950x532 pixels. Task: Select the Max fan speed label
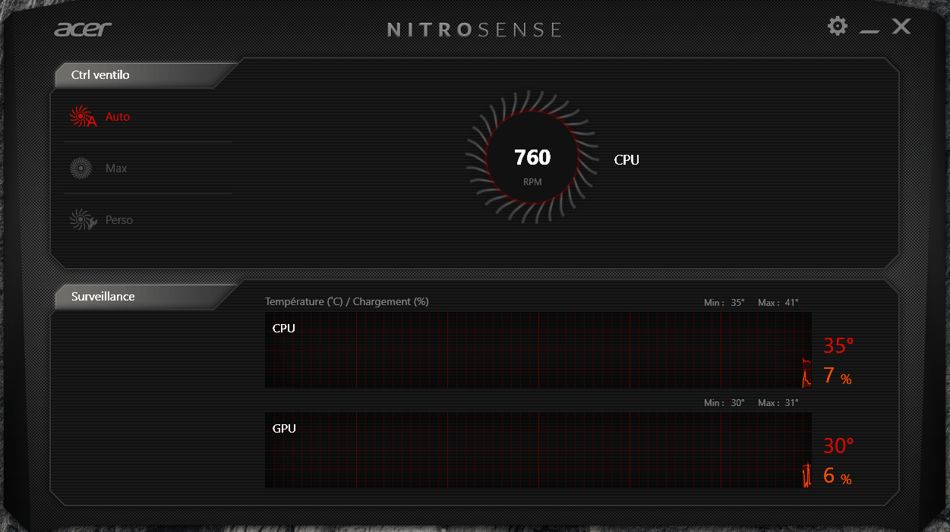116,168
